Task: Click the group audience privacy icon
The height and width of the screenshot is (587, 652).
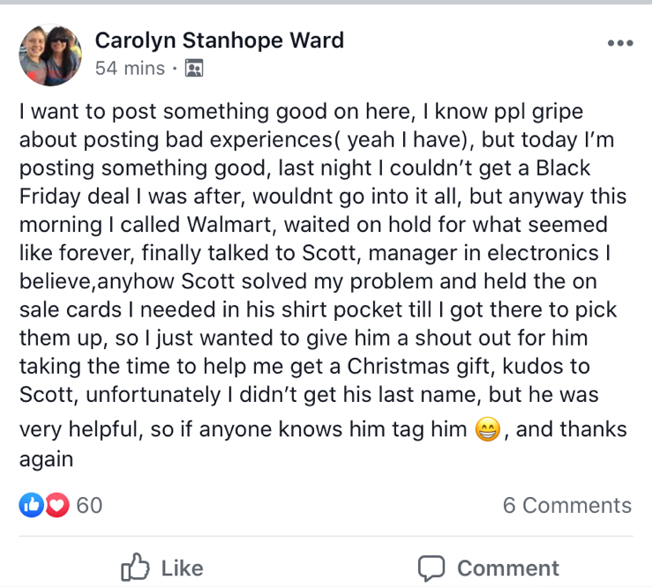Action: [194, 68]
